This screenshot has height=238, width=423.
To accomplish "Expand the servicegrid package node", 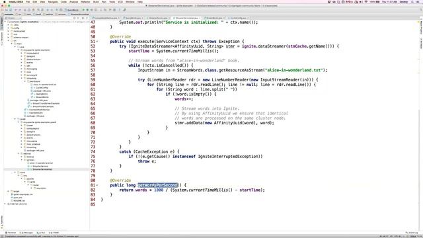I will coord(22,75).
